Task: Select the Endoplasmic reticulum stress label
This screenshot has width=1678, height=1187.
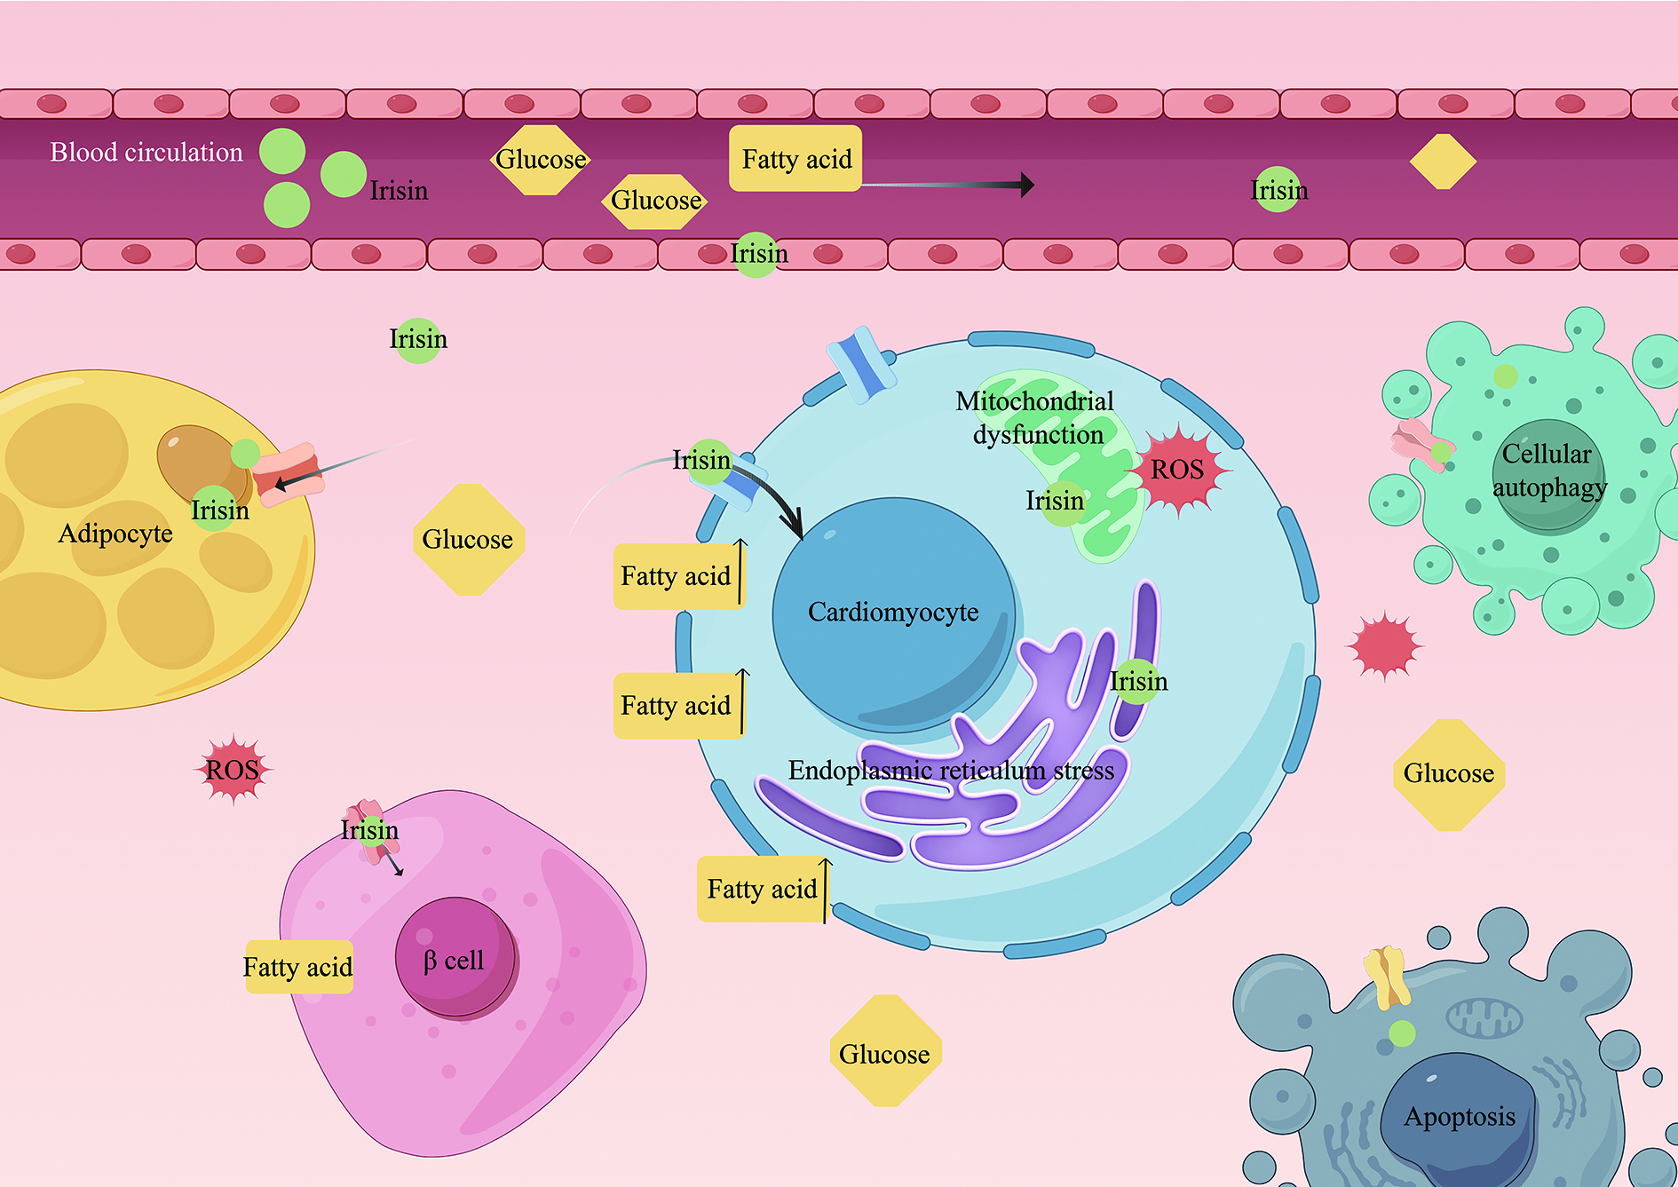Action: click(x=950, y=770)
